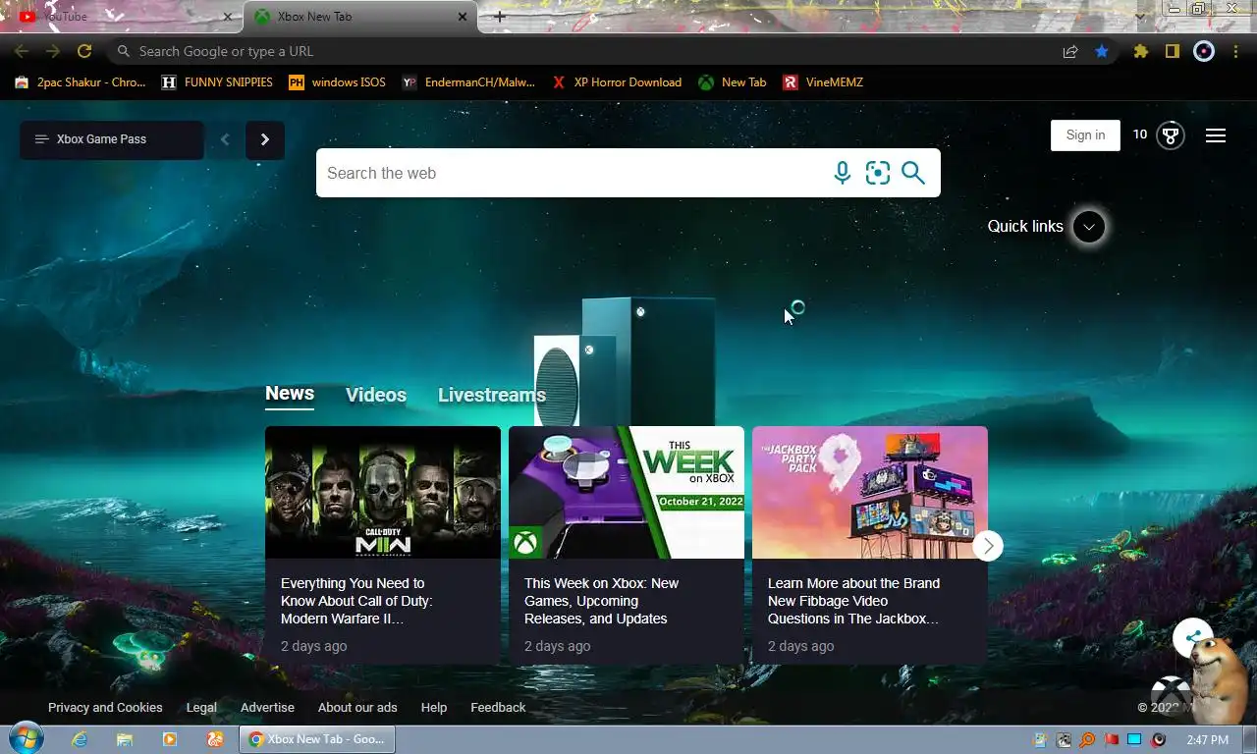The height and width of the screenshot is (754, 1257).
Task: Start a voice search with microphone
Action: [842, 173]
